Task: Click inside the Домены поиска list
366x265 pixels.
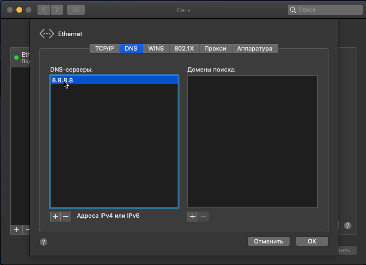Action: [252, 140]
